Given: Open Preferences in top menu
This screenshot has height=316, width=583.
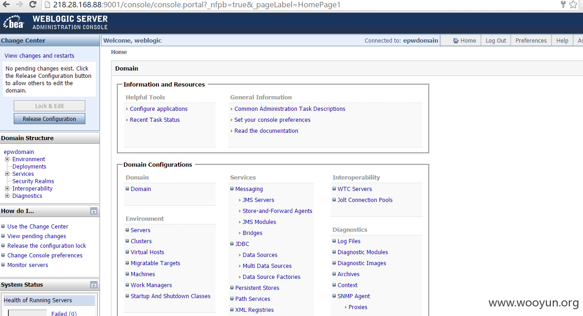Looking at the screenshot, I should [x=531, y=41].
